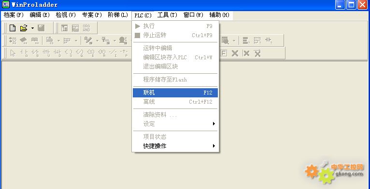Image resolution: width=370 pixels, height=189 pixels.
Task: Open 阶梯(L) menu
Action: (118, 15)
